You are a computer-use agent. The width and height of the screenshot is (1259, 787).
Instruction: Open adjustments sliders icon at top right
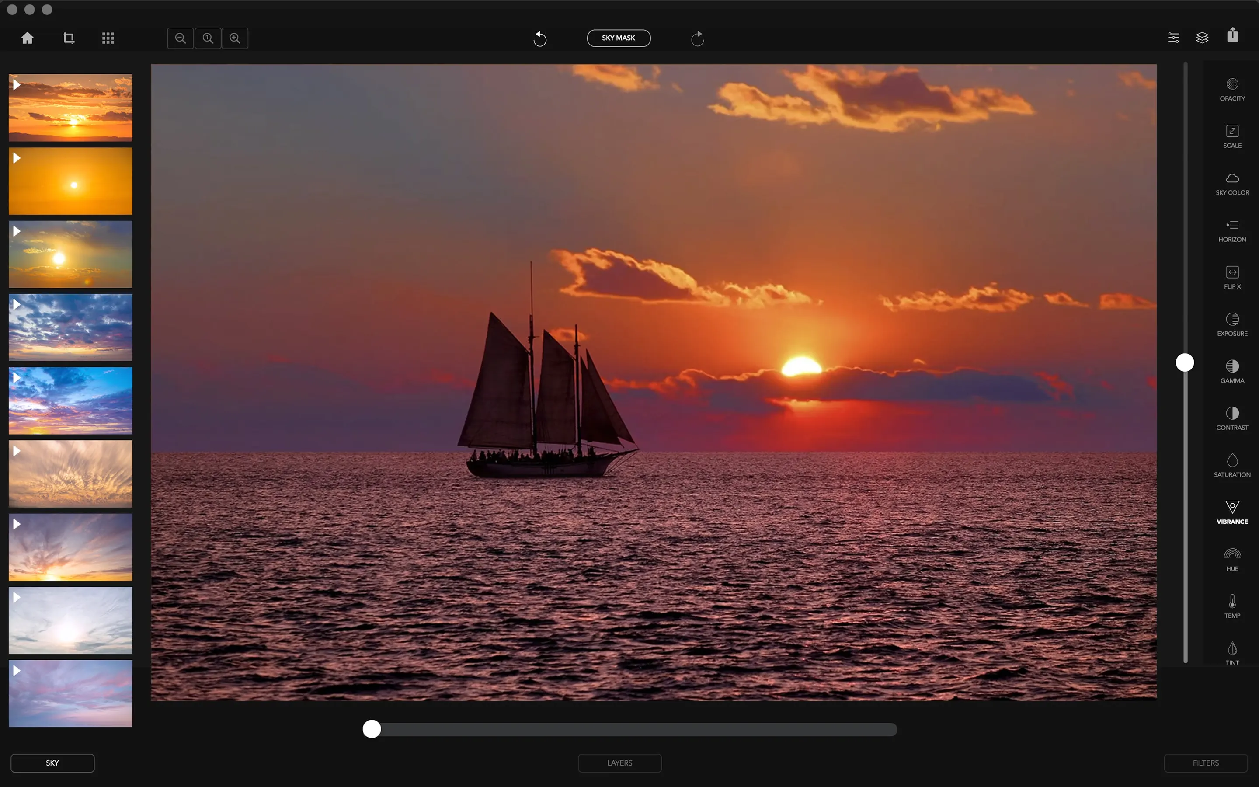pos(1173,38)
